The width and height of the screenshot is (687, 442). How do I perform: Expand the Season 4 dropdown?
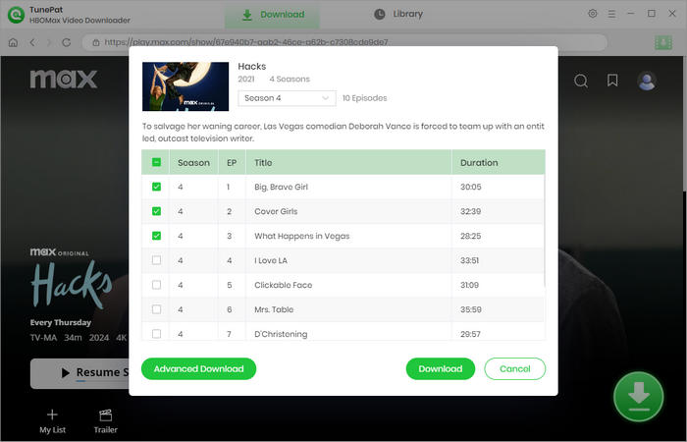(x=288, y=98)
